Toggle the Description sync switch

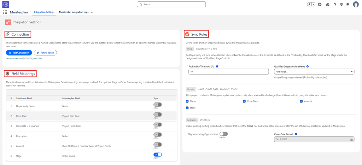coord(158,135)
